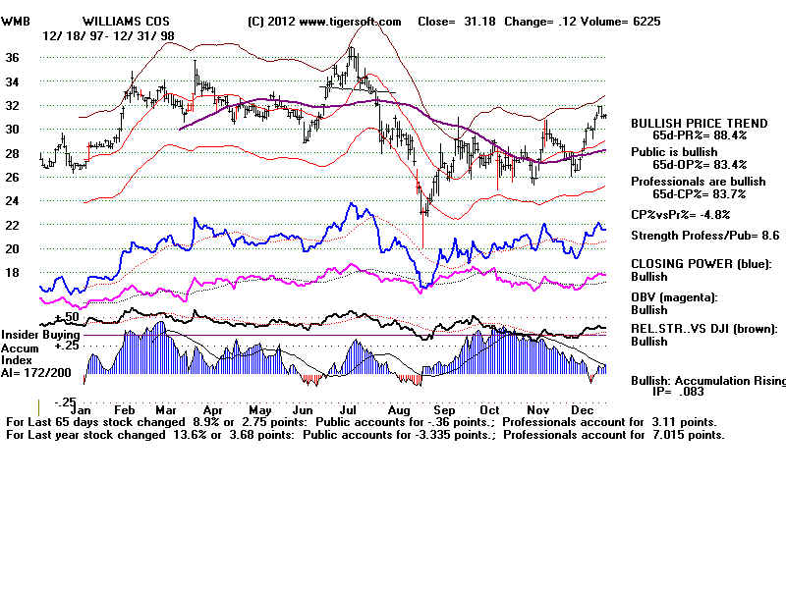Click the Strength Profess/Pub= 8.6 text

click(705, 236)
